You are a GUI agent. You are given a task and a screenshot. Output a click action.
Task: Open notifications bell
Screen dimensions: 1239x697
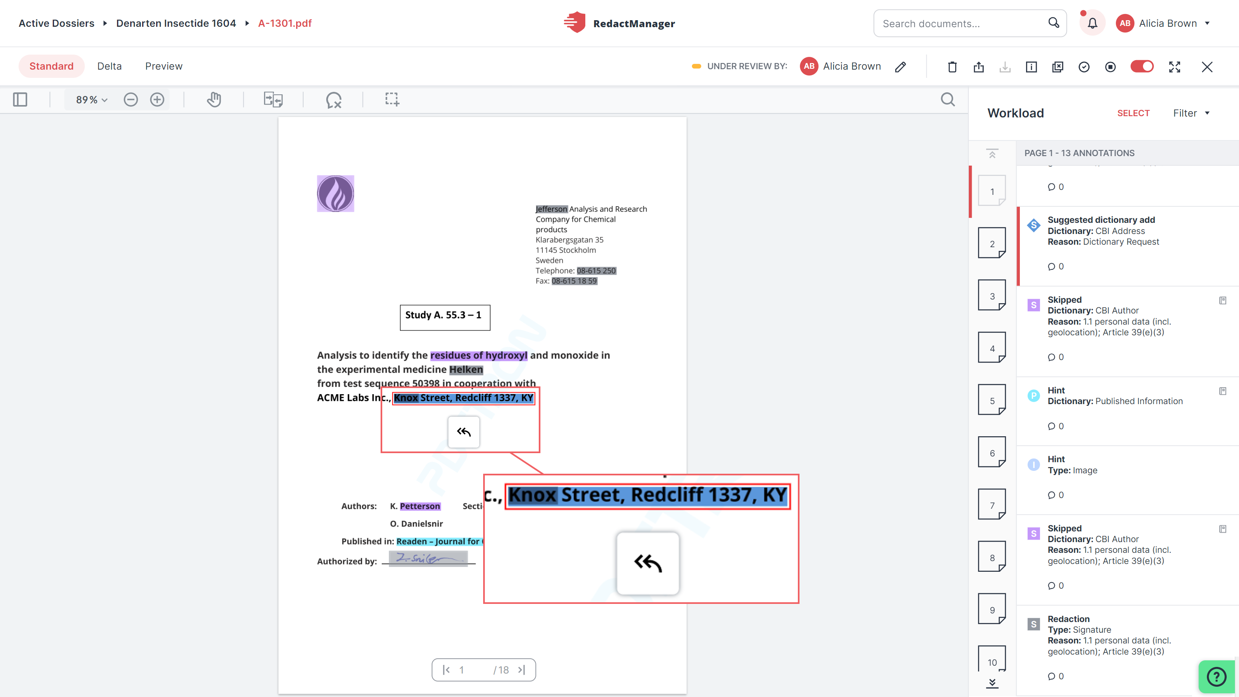click(x=1092, y=23)
